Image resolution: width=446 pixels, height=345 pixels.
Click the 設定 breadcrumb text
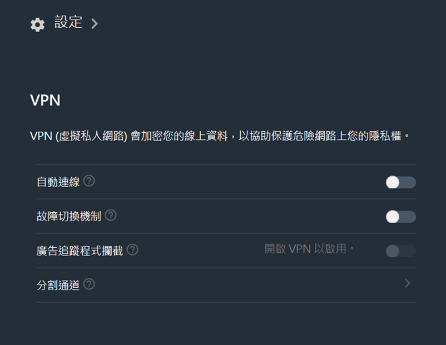tap(68, 23)
